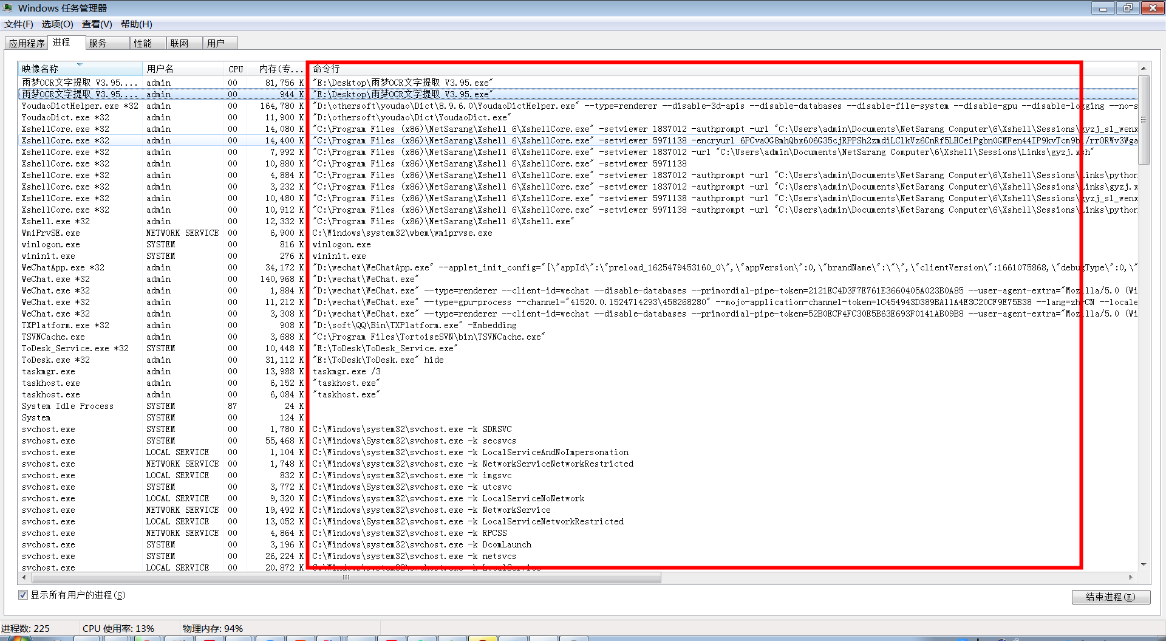This screenshot has height=641, width=1166.
Task: Select YoudaoDict.exe *32 process row
Action: click(x=578, y=117)
